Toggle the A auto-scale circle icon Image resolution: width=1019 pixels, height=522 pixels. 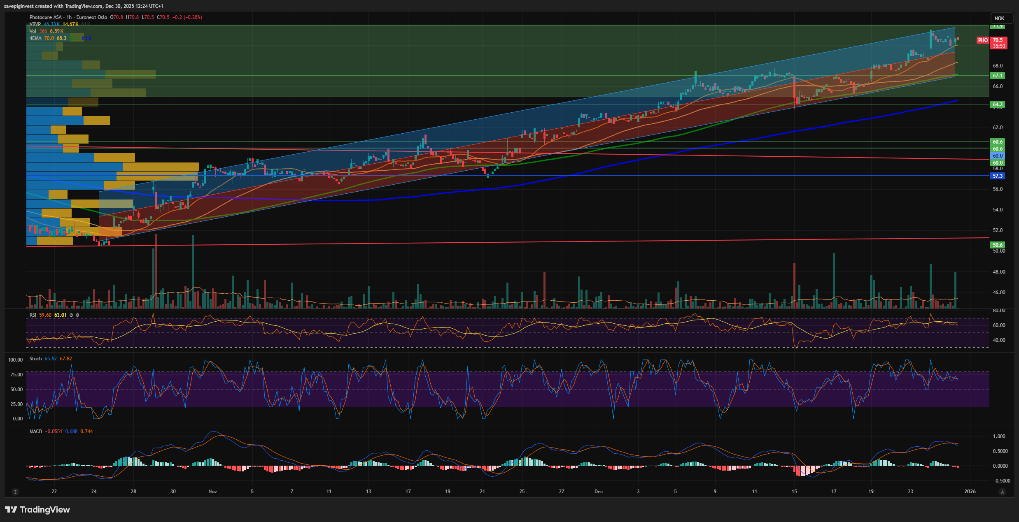pyautogui.click(x=1002, y=492)
